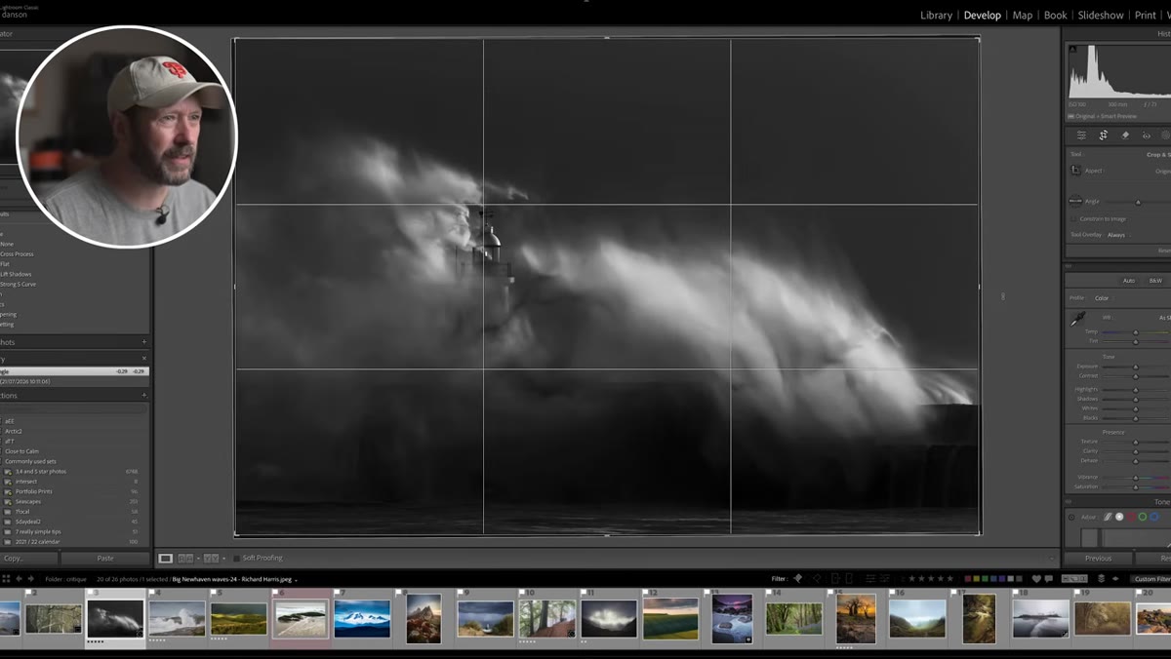
Task: Select the Masking tool icon
Action: point(1166,136)
